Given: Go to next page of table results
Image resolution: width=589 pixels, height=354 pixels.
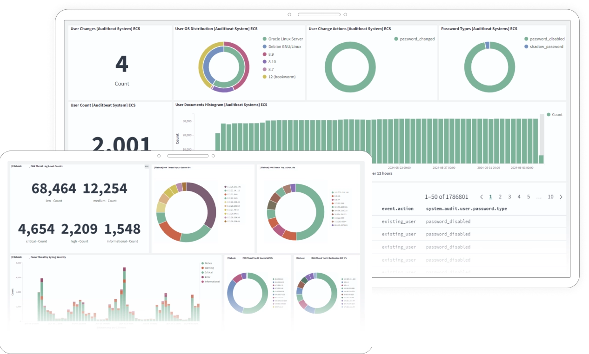Looking at the screenshot, I should [561, 197].
